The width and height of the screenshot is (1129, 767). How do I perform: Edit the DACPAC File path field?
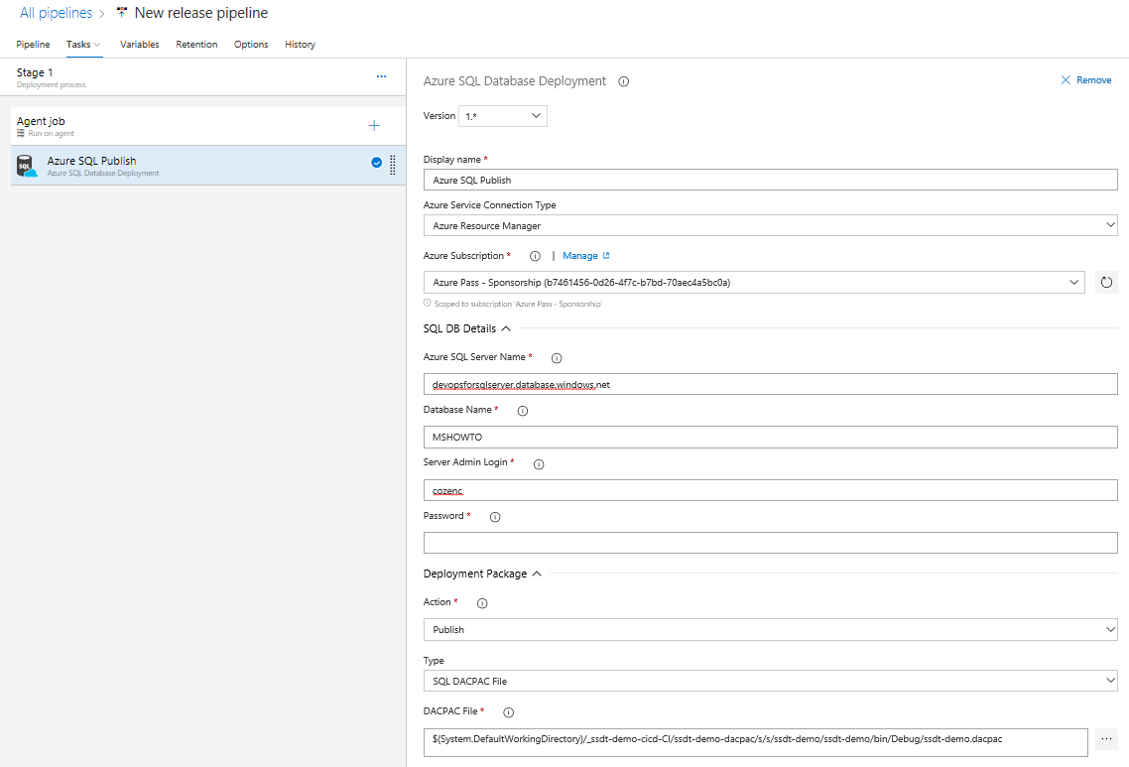[755, 742]
